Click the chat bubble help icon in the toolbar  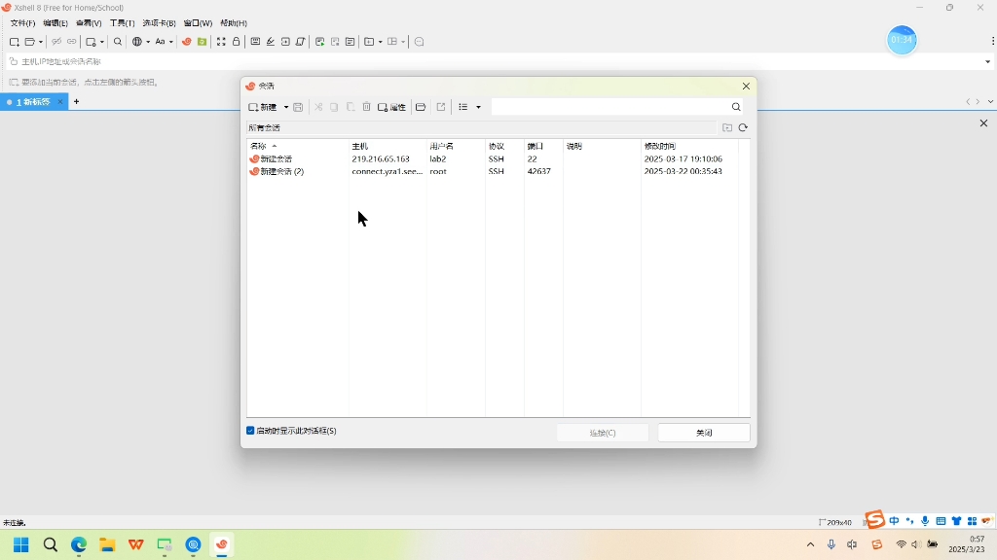(x=419, y=42)
